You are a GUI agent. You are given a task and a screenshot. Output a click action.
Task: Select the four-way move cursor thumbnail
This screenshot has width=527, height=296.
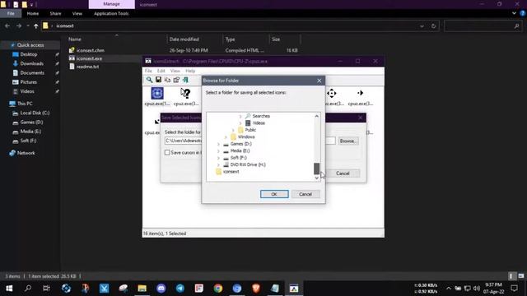point(332,93)
